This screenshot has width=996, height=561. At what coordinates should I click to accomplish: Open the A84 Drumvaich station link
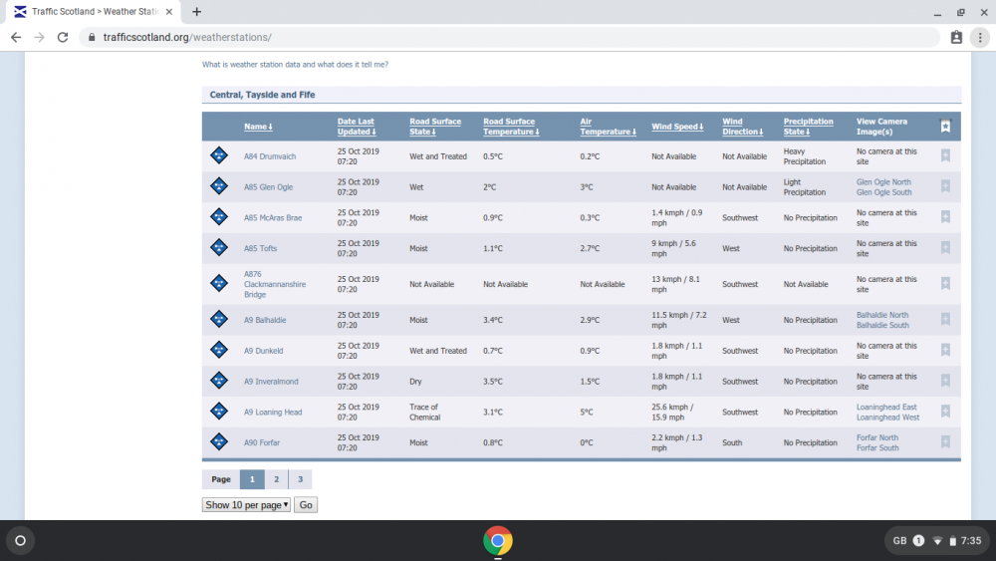270,156
